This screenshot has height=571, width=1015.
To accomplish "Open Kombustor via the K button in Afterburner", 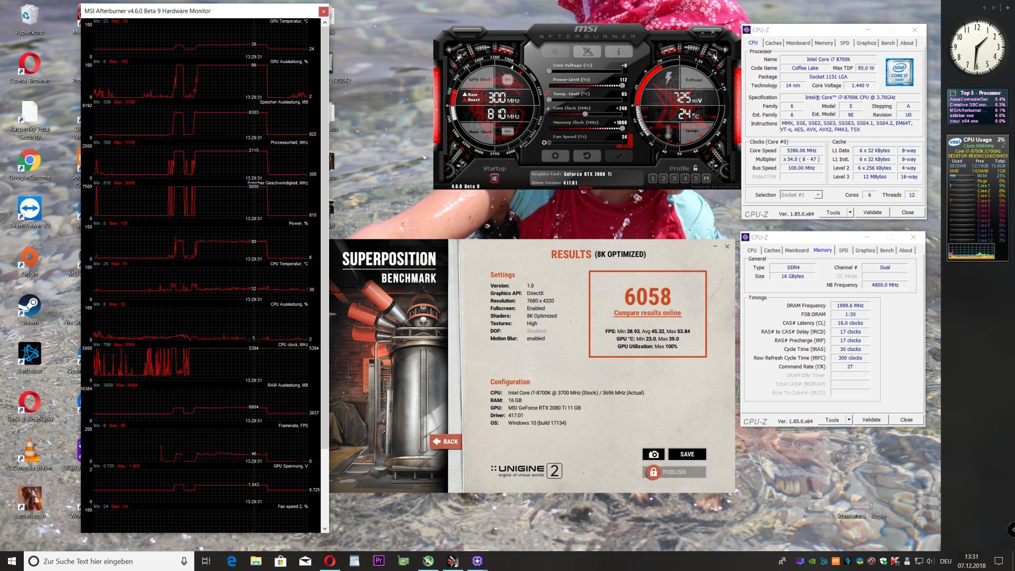I will [555, 52].
